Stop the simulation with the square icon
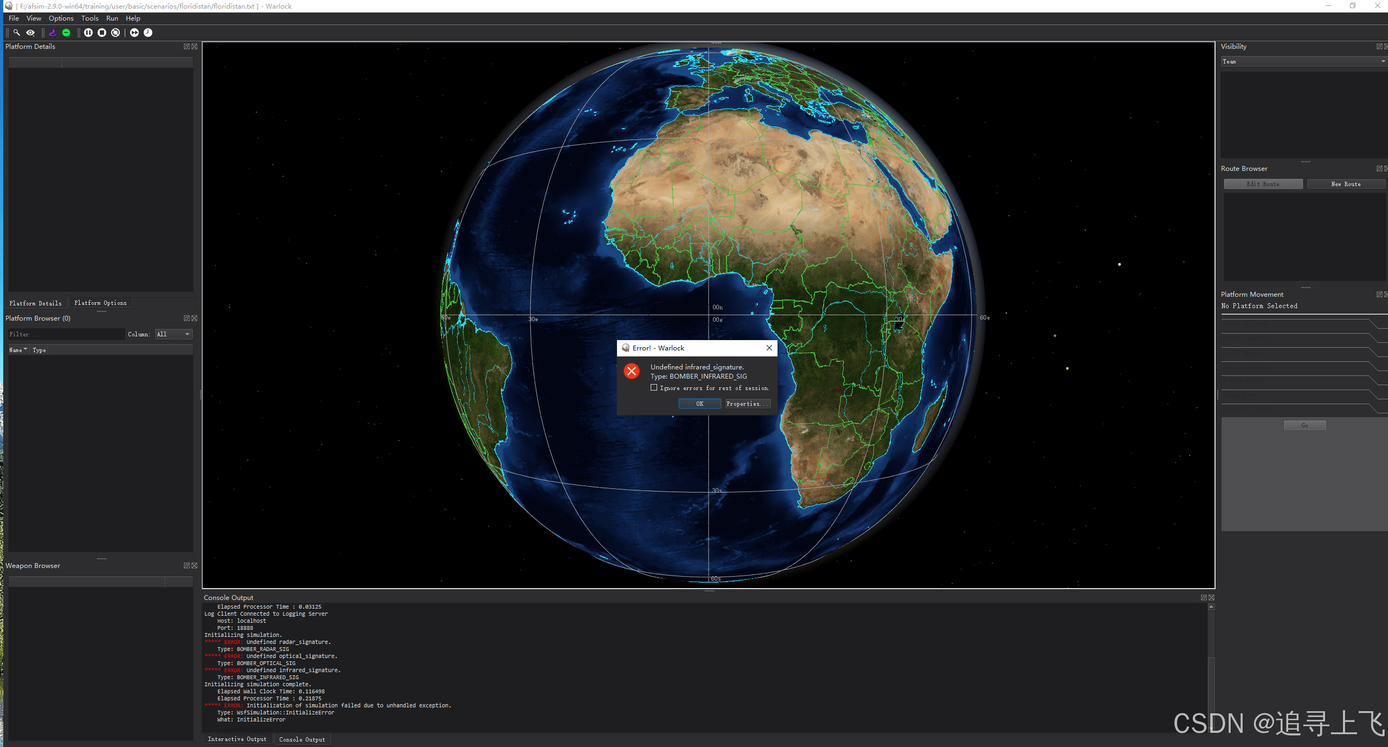1388x747 pixels. point(102,33)
